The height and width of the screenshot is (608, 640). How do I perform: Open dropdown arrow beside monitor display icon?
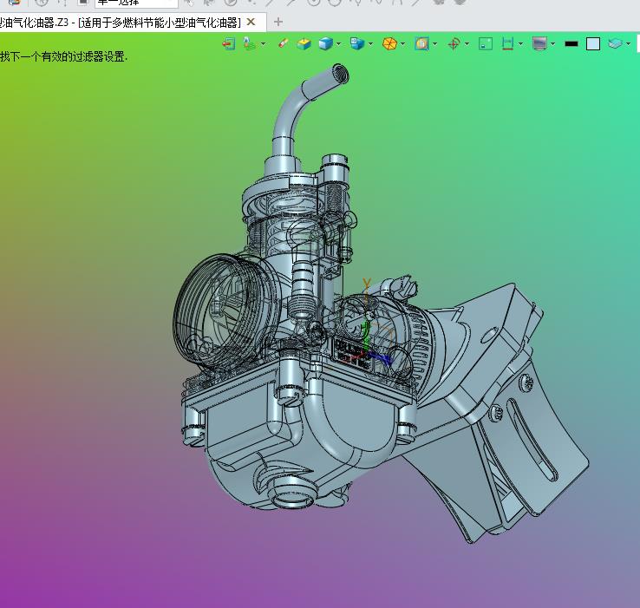[552, 43]
